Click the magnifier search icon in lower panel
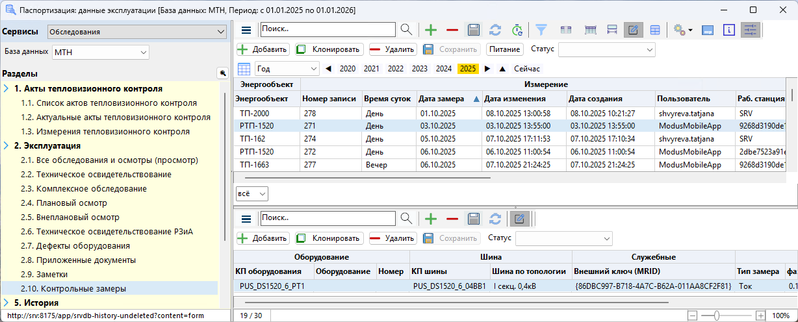This screenshot has height=322, width=798. (406, 219)
